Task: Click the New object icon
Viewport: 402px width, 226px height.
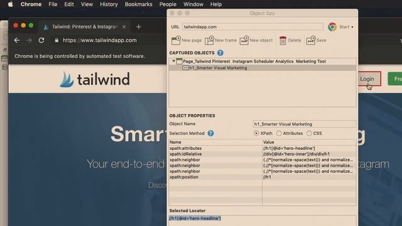Action: click(244, 40)
